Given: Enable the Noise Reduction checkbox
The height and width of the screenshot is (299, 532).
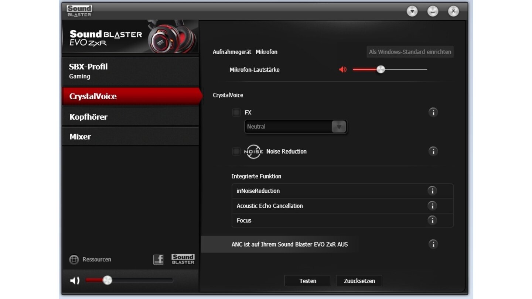Looking at the screenshot, I should [x=236, y=151].
